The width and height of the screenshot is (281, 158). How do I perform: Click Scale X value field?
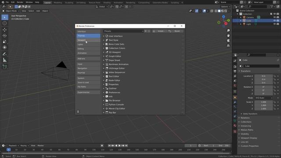tap(263, 102)
